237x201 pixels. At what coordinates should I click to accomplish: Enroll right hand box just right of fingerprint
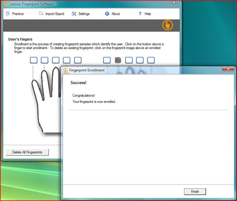pyautogui.click(x=129, y=60)
